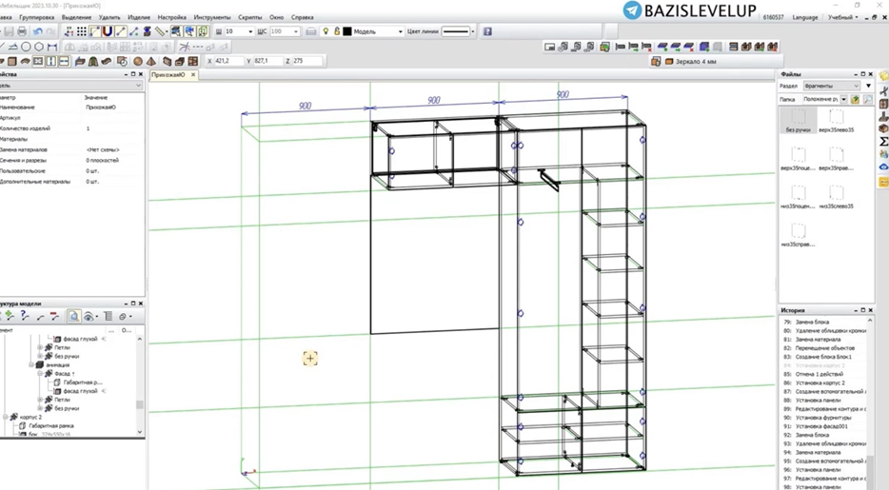Screen dimensions: 889x490
Task: Click the blue question mark help icon
Action: (487, 31)
